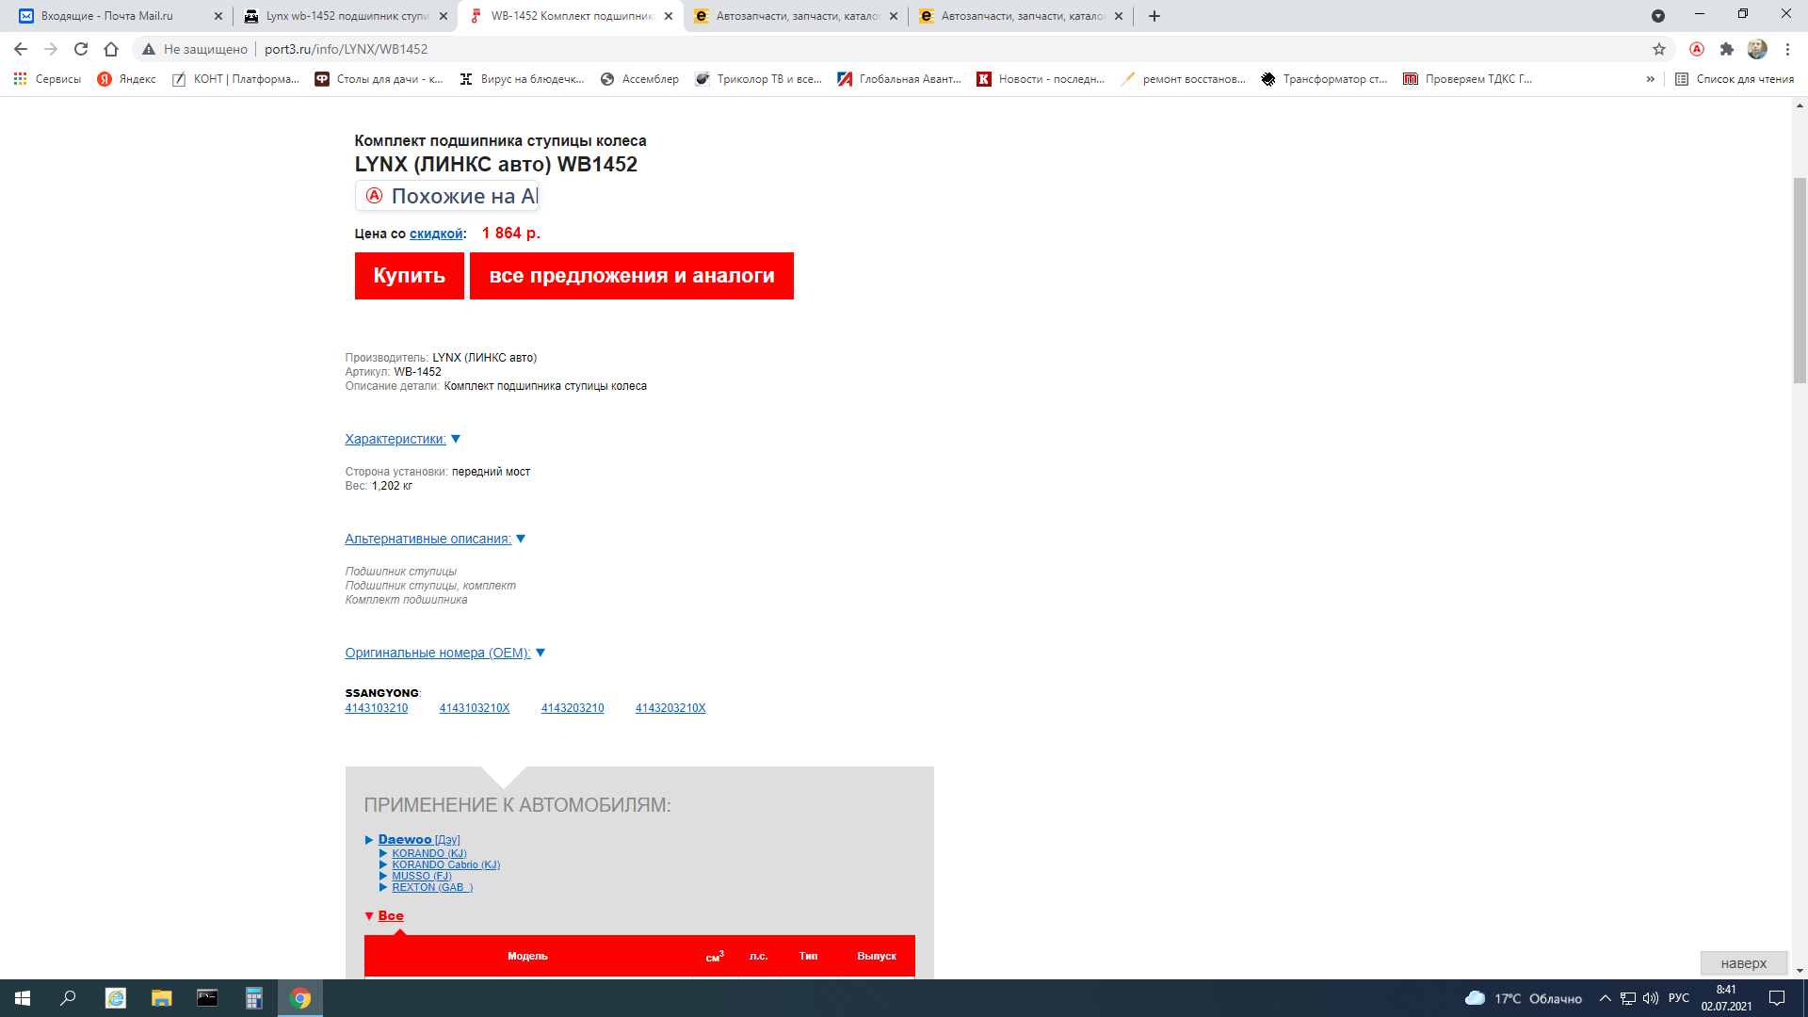Reload the current page
This screenshot has width=1808, height=1017.
[x=81, y=49]
